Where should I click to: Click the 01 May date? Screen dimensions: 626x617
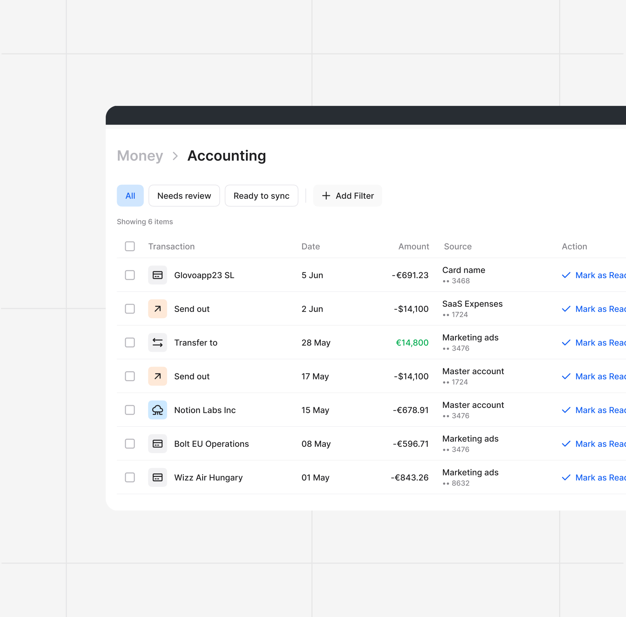click(315, 478)
